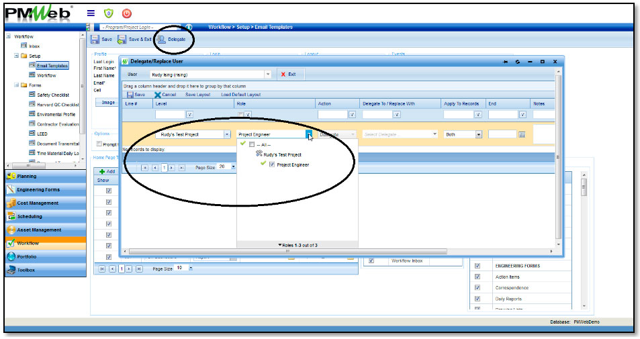Click the green shield icon

click(x=109, y=13)
